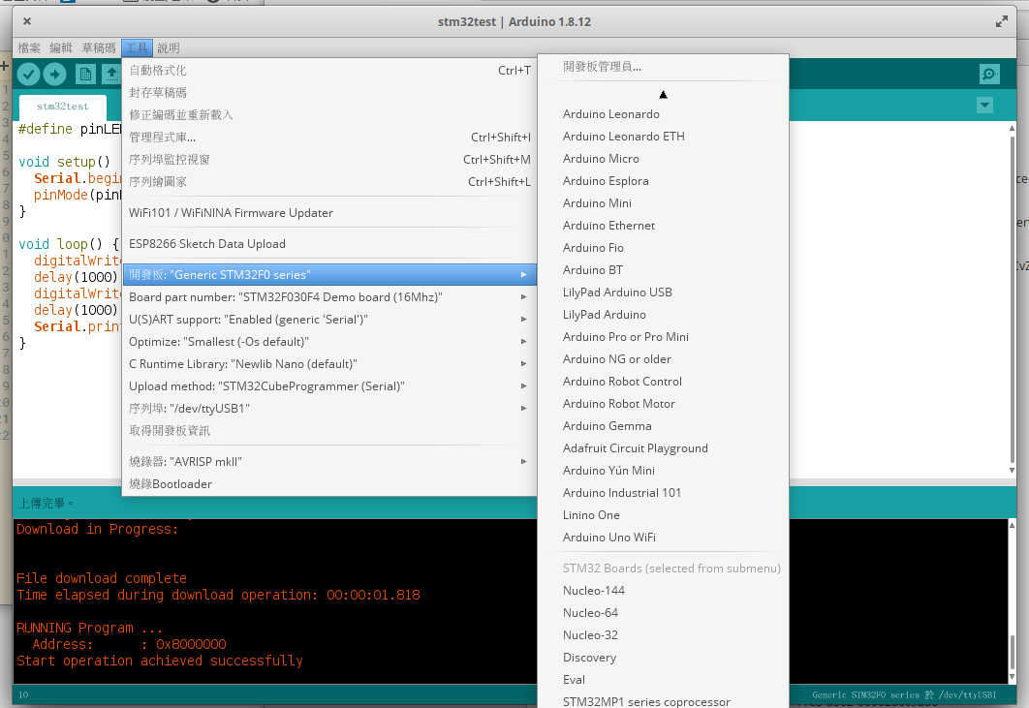Expand Board part number submenu
This screenshot has width=1029, height=708.
coord(329,296)
